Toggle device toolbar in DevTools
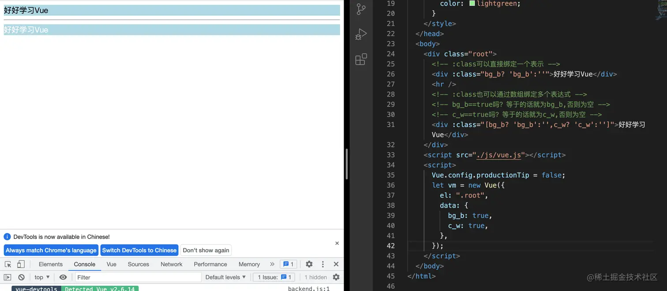This screenshot has height=291, width=667. coord(21,264)
